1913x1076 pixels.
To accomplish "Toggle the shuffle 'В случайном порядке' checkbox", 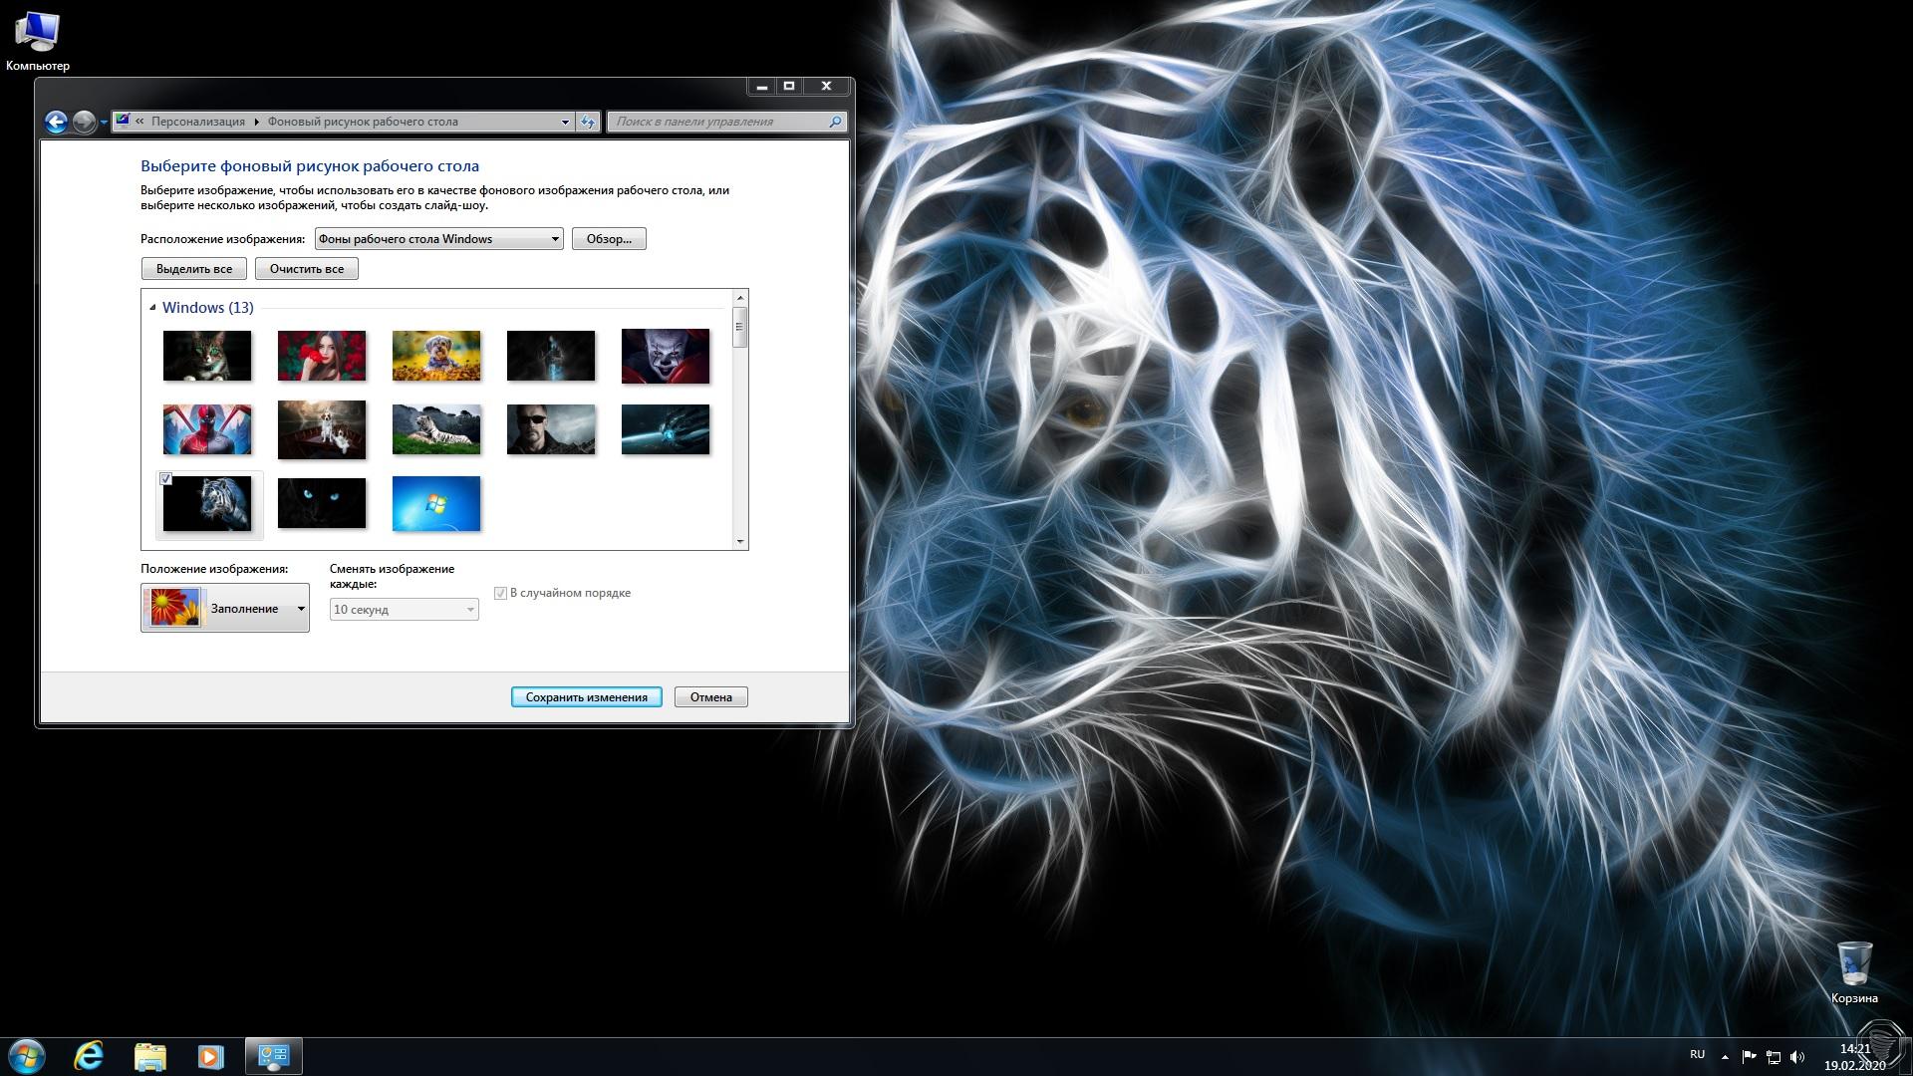I will coord(500,593).
